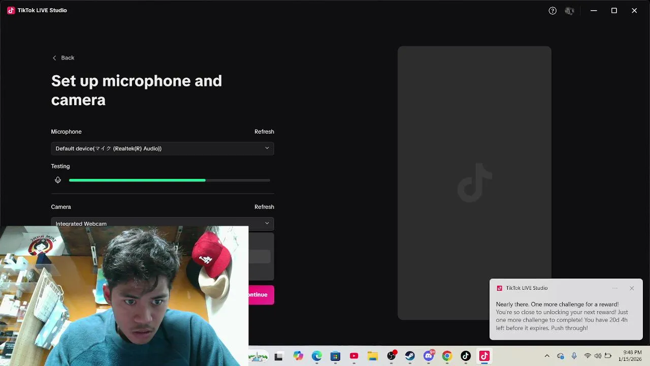The height and width of the screenshot is (366, 650).
Task: Open the Microphone device dropdown
Action: [162, 148]
